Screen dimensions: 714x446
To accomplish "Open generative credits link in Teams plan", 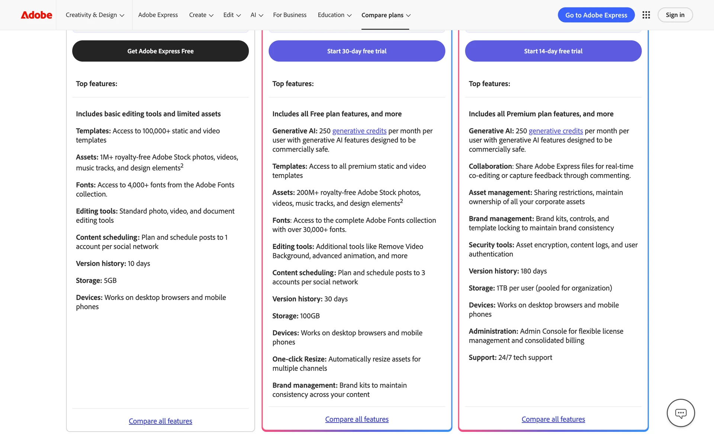I will click(556, 131).
